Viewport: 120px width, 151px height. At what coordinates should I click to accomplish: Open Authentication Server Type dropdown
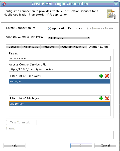(69, 38)
